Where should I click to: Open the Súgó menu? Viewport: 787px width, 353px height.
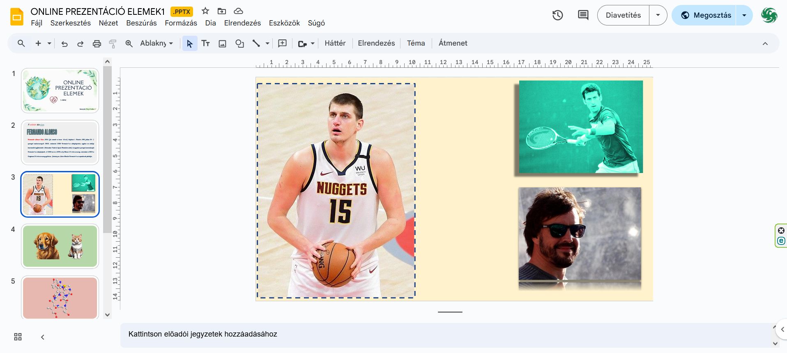(x=316, y=23)
